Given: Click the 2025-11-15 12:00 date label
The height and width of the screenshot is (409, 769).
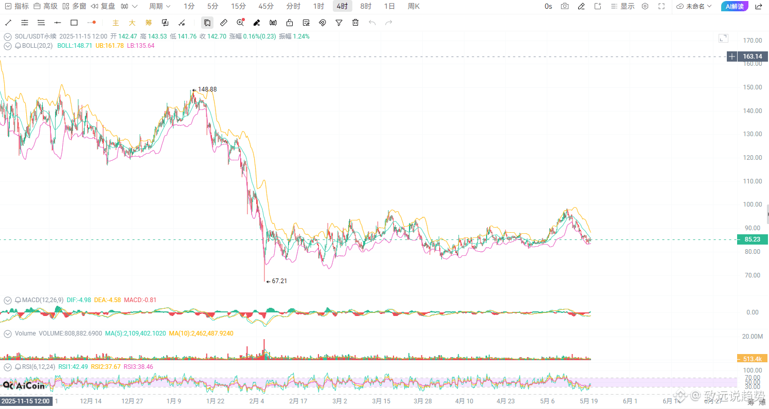Looking at the screenshot, I should coord(26,401).
